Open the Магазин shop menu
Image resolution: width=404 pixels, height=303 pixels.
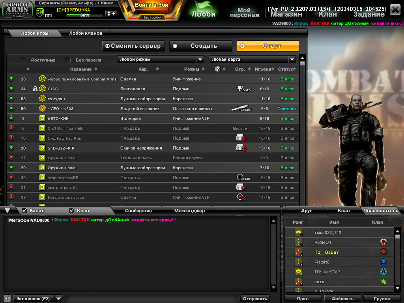point(286,14)
